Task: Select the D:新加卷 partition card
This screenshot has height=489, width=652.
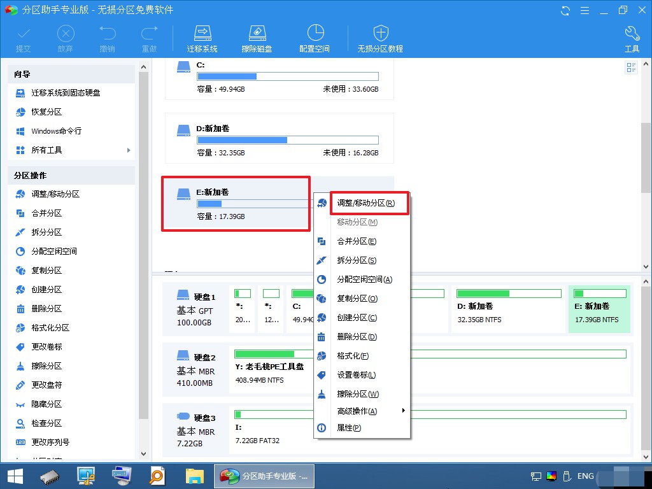Action: pyautogui.click(x=280, y=138)
